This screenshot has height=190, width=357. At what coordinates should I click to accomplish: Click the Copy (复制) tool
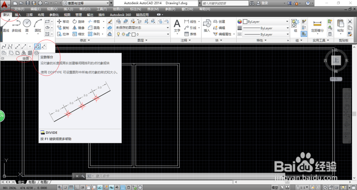point(63,28)
